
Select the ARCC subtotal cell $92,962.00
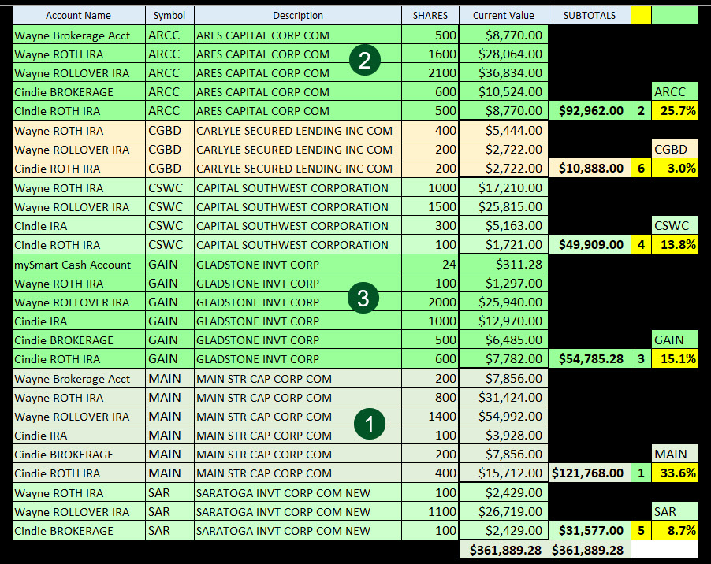click(x=590, y=111)
